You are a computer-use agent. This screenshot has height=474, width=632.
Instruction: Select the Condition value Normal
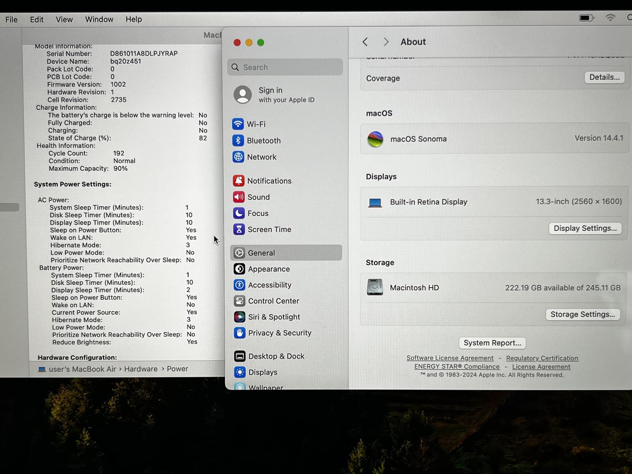coord(125,161)
